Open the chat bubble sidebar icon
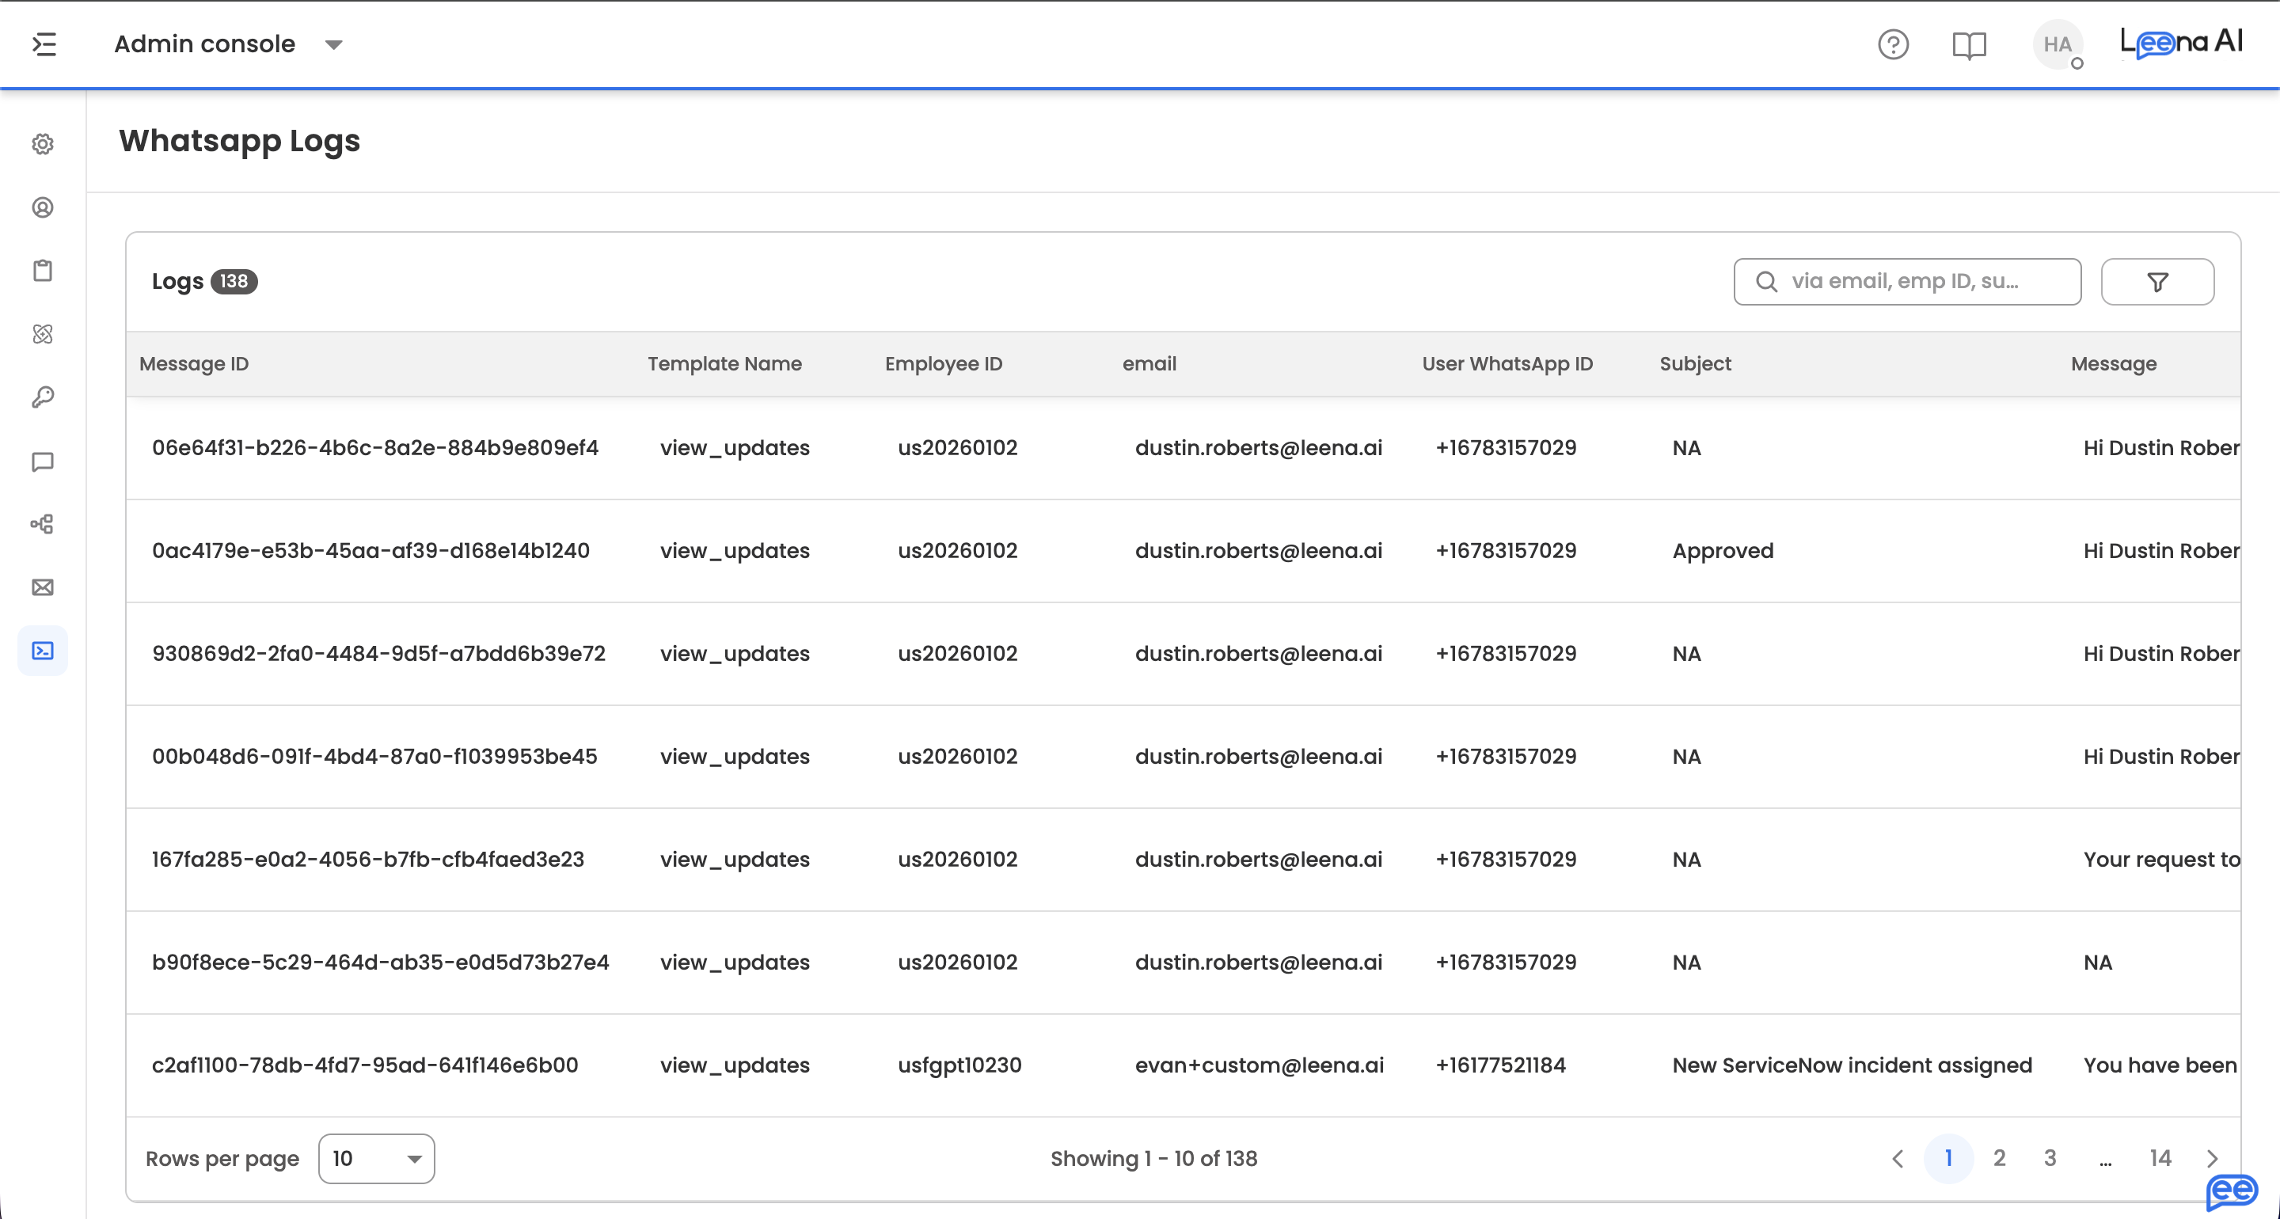 pos(43,461)
